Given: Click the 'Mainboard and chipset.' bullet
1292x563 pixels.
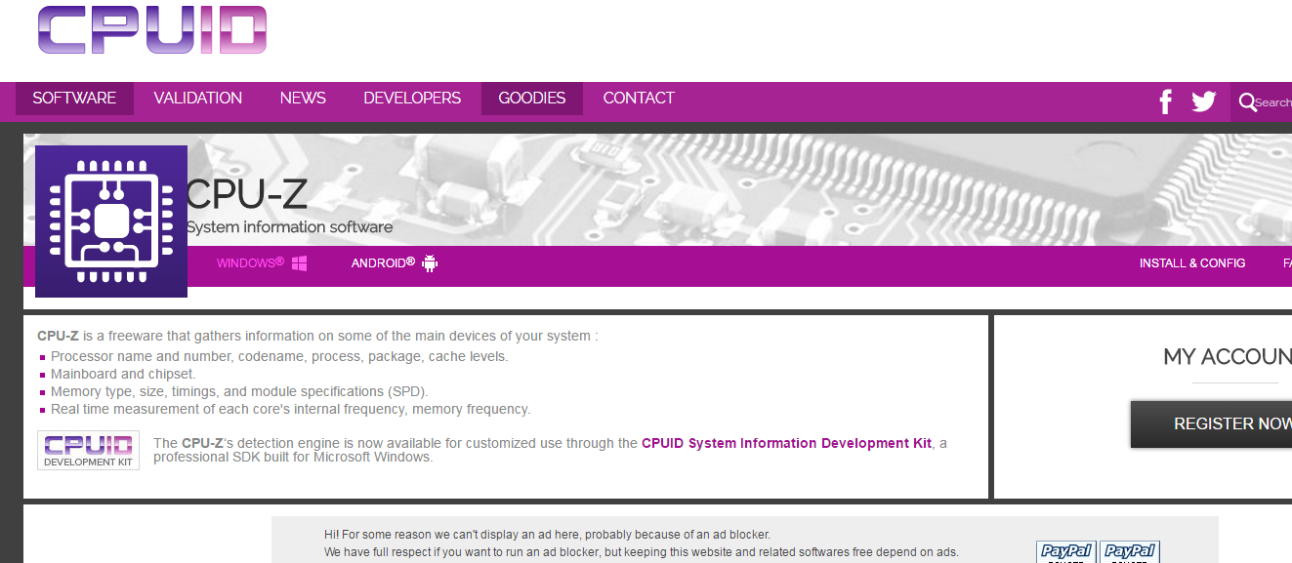Looking at the screenshot, I should coord(123,375).
